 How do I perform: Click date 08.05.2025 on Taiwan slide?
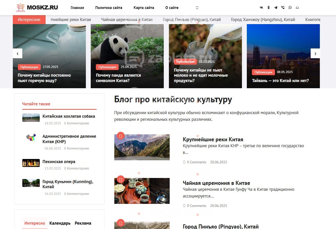285,72
